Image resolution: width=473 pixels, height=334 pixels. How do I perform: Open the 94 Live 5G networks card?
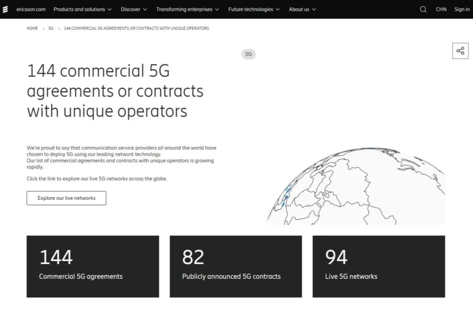pyautogui.click(x=378, y=266)
